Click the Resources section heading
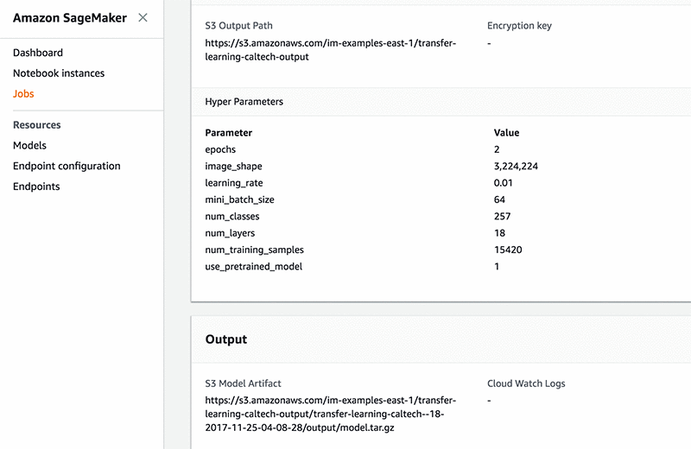 coord(36,125)
